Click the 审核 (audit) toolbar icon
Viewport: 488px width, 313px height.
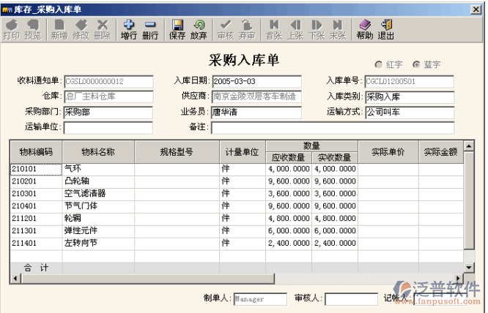[x=226, y=29]
